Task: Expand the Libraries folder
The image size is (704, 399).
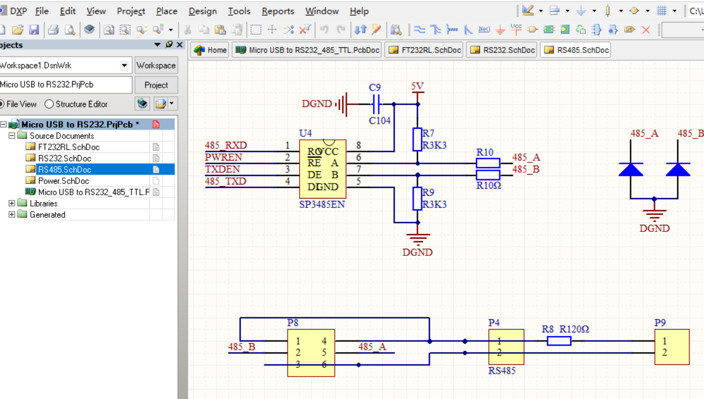Action: [11, 203]
